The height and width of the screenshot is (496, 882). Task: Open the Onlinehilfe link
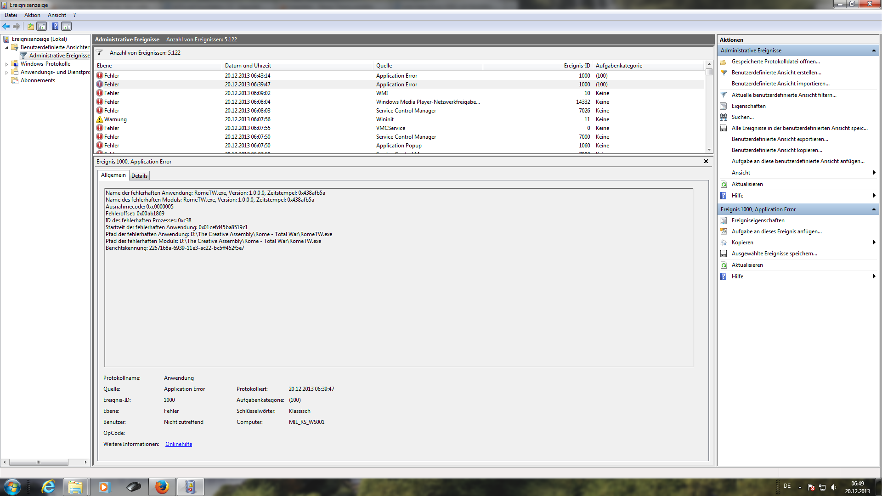coord(179,444)
